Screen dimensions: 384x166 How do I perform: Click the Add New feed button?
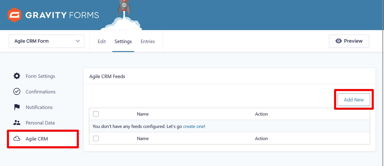point(354,100)
